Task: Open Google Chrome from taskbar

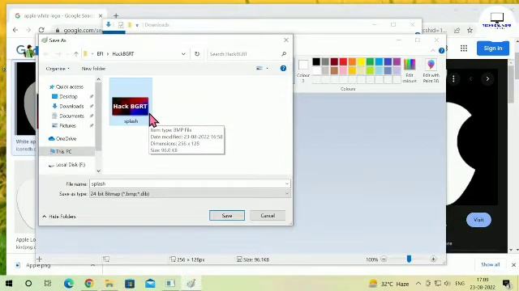Action: [88, 284]
